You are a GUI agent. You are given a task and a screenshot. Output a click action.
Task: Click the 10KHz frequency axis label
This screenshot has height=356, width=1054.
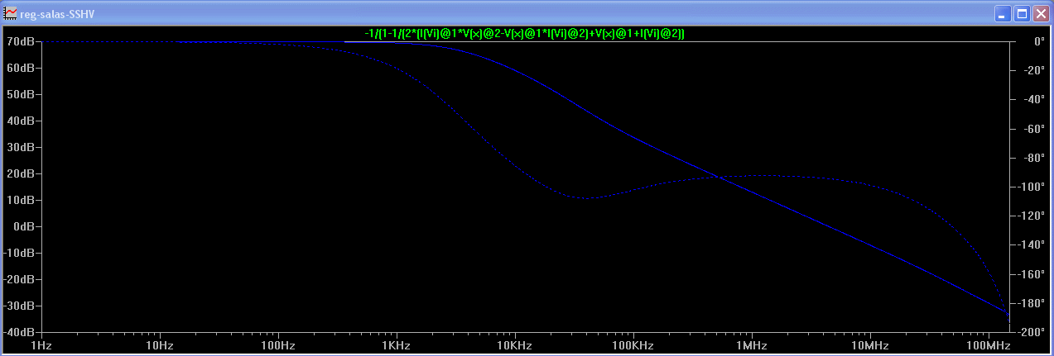click(x=514, y=345)
